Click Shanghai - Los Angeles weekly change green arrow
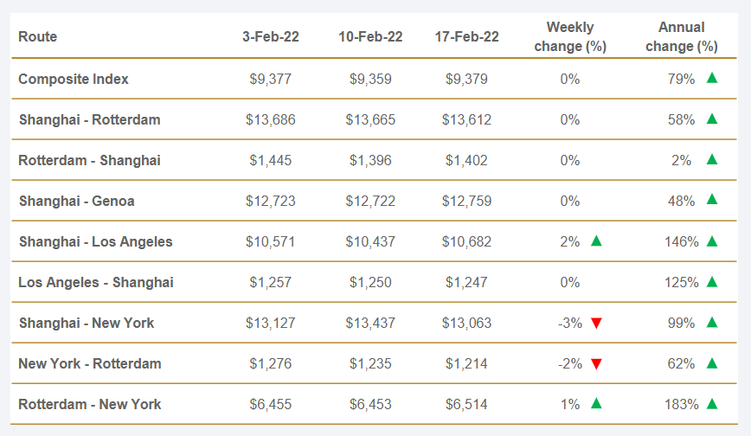This screenshot has width=751, height=436. point(596,241)
